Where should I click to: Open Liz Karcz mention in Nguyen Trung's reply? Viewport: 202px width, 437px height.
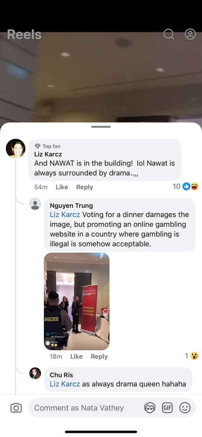click(65, 214)
